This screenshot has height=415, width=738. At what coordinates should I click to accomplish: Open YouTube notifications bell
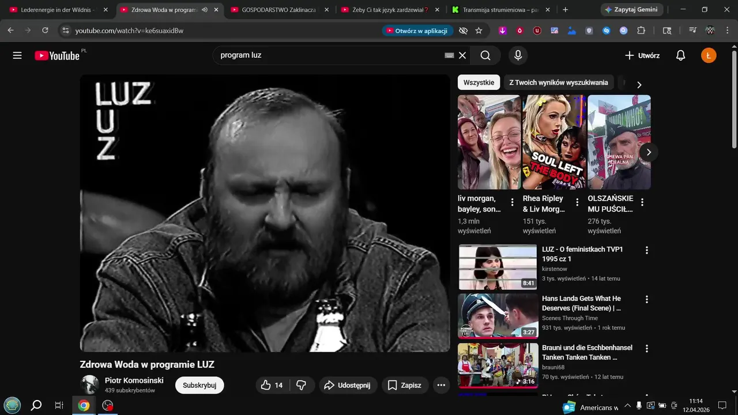[x=680, y=55]
